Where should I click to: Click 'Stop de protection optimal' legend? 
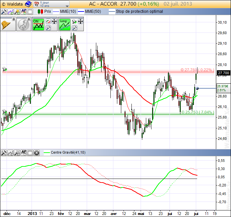click(136, 11)
